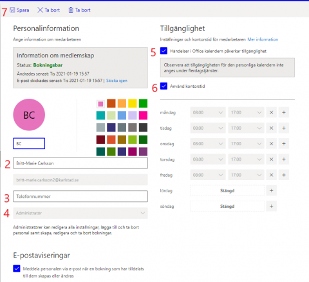Image resolution: width=309 pixels, height=282 pixels.
Task: Remove fredag hours with X icon
Action: [x=271, y=175]
